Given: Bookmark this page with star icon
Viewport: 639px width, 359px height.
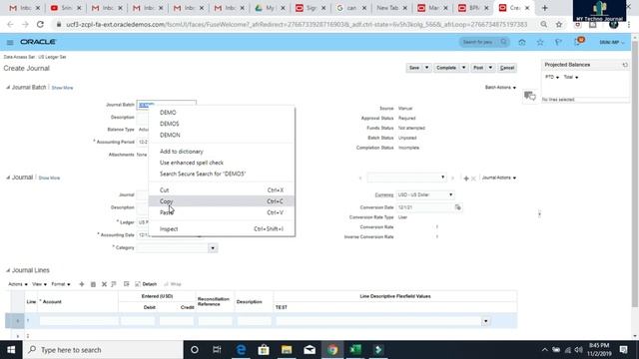Looking at the screenshot, I should point(559,24).
